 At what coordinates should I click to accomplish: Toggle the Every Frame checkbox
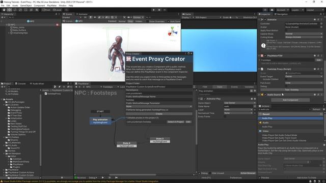(x=225, y=116)
